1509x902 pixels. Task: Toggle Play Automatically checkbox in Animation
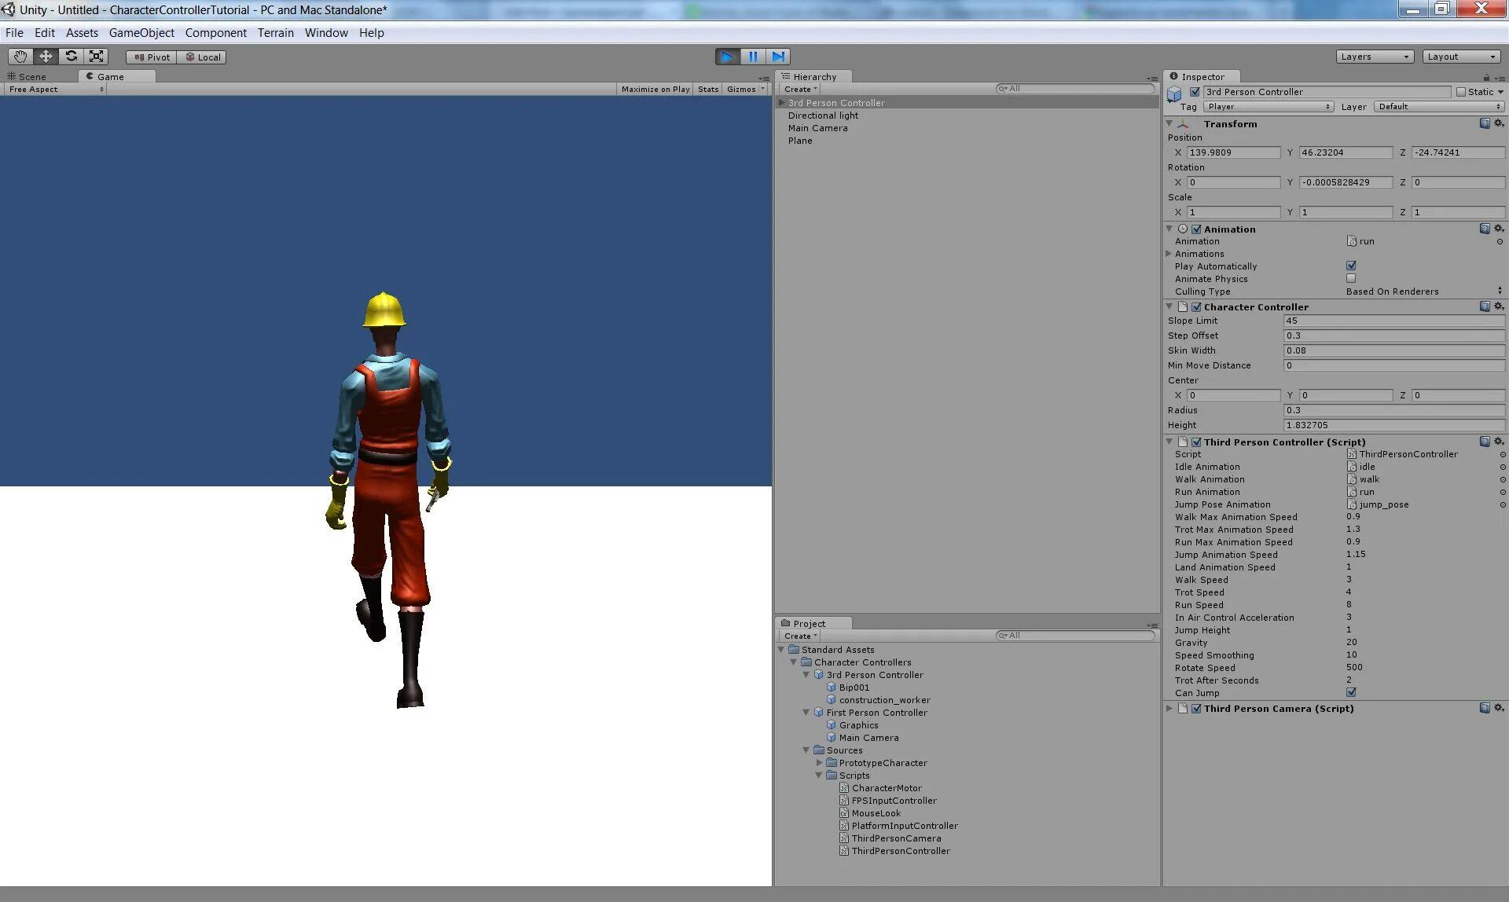pos(1351,266)
